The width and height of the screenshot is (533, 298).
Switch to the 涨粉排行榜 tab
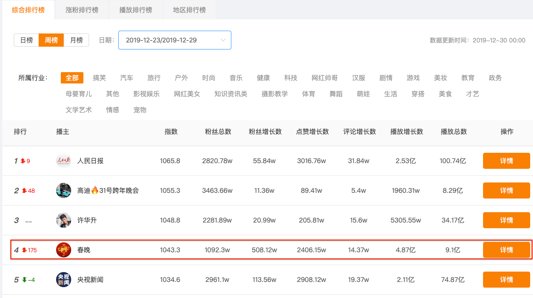[82, 10]
